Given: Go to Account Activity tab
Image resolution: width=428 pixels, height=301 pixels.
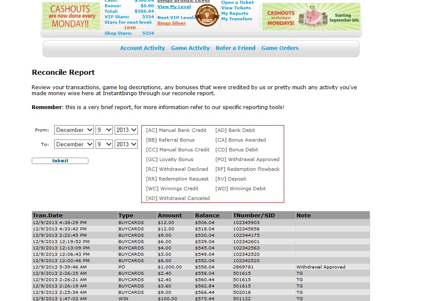Looking at the screenshot, I should (x=143, y=48).
